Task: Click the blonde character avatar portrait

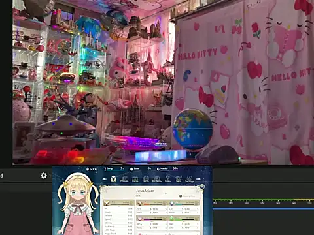Action: (78, 204)
